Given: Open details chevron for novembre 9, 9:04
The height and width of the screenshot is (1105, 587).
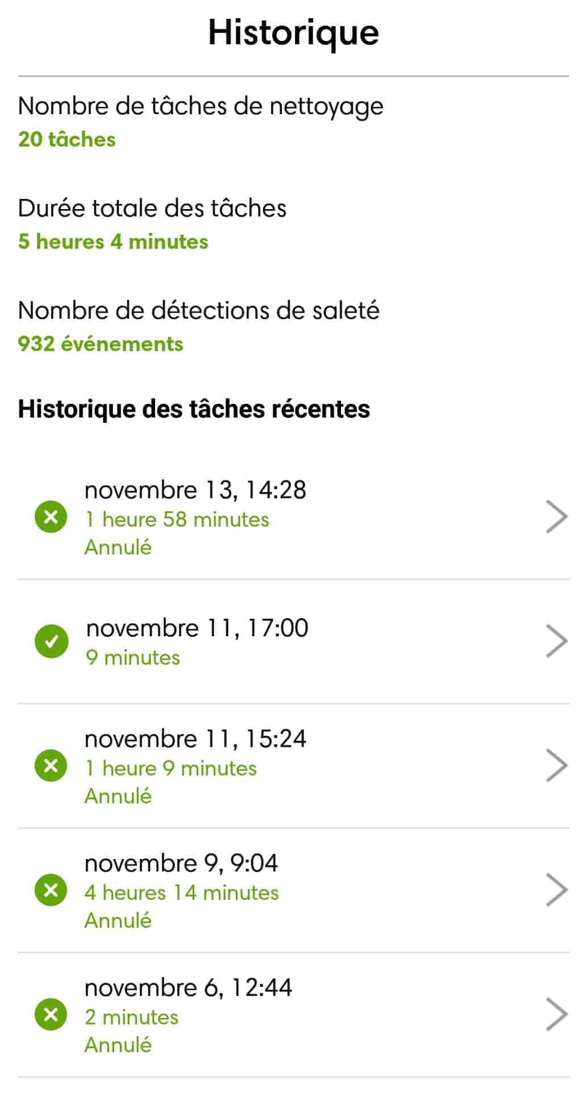Looking at the screenshot, I should coord(556,890).
